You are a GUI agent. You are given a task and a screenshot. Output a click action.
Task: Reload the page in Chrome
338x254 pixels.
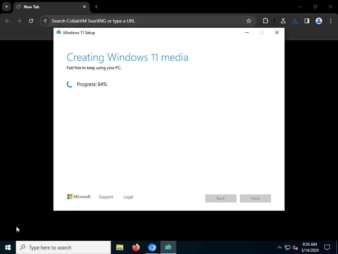pyautogui.click(x=31, y=21)
